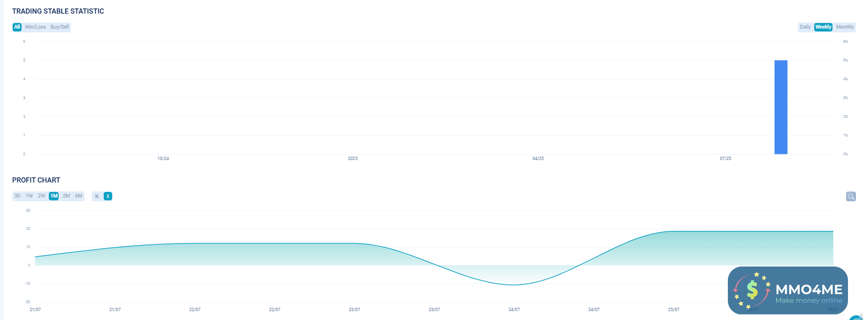Click the 07/25 label on statistic axis
Viewport: 863px width, 320px height.
click(725, 159)
